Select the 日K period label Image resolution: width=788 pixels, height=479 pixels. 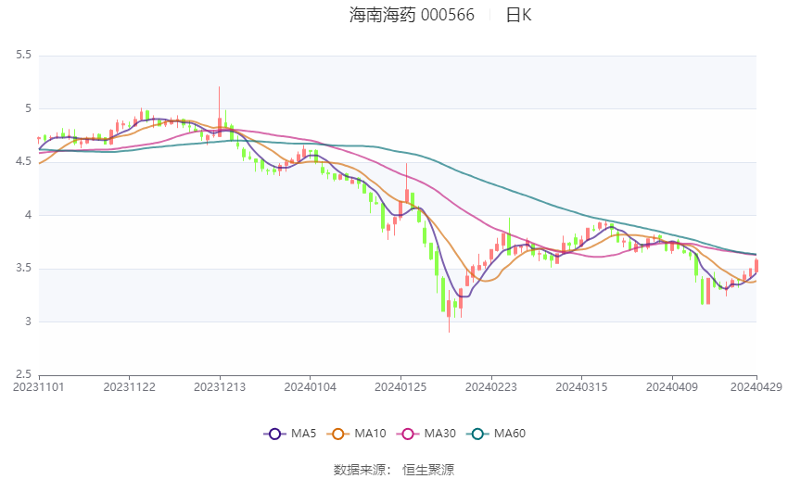pos(518,15)
